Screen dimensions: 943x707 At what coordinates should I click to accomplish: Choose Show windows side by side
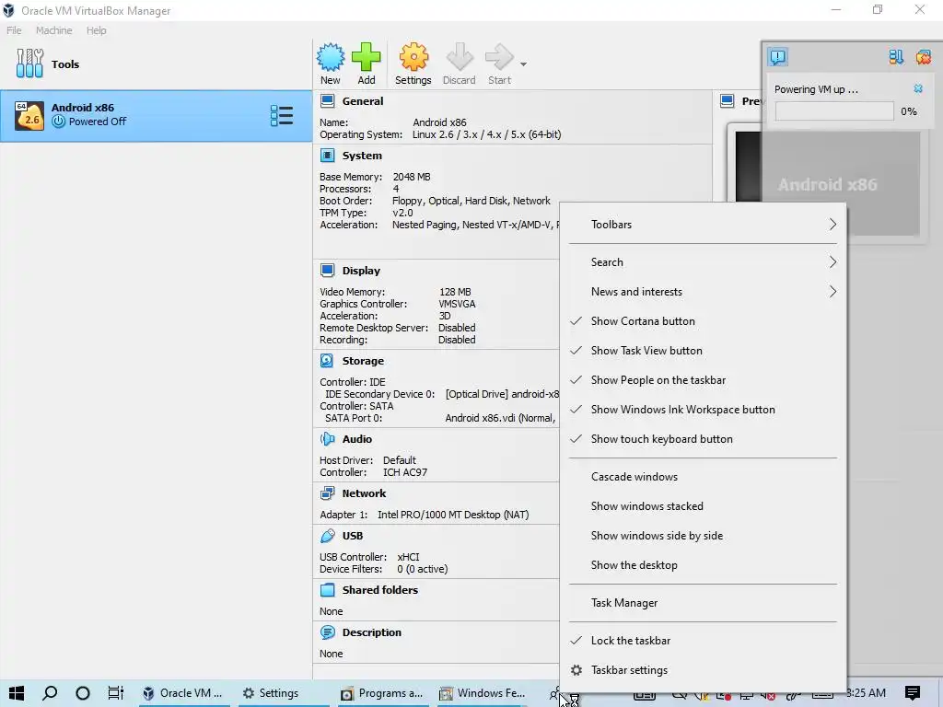(703, 536)
